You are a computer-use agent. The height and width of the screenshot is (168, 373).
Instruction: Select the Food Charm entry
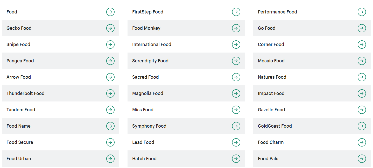tap(271, 142)
